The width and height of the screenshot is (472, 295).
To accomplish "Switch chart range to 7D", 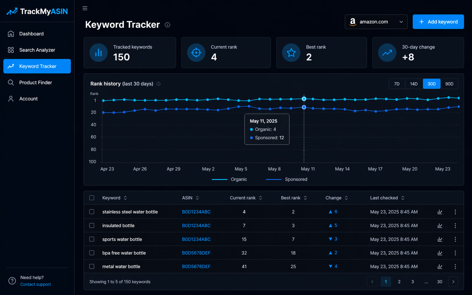I will click(397, 84).
